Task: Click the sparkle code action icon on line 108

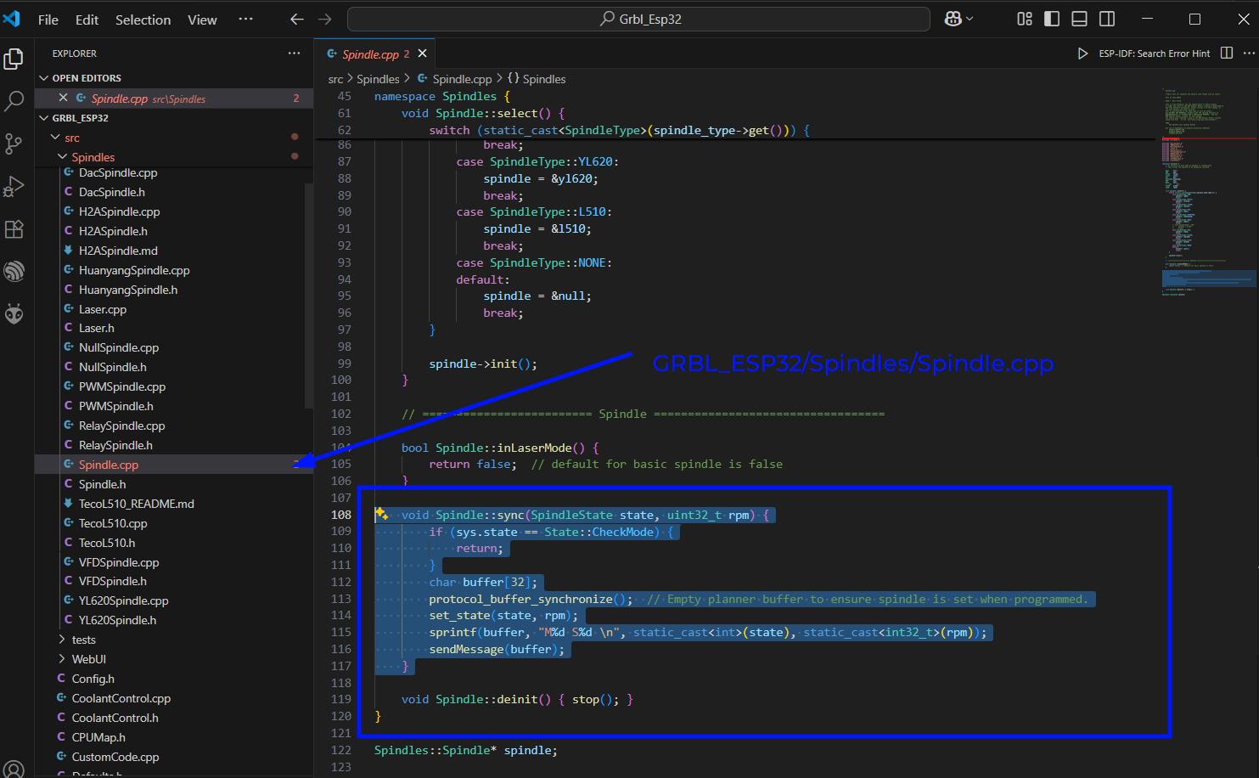Action: point(382,514)
